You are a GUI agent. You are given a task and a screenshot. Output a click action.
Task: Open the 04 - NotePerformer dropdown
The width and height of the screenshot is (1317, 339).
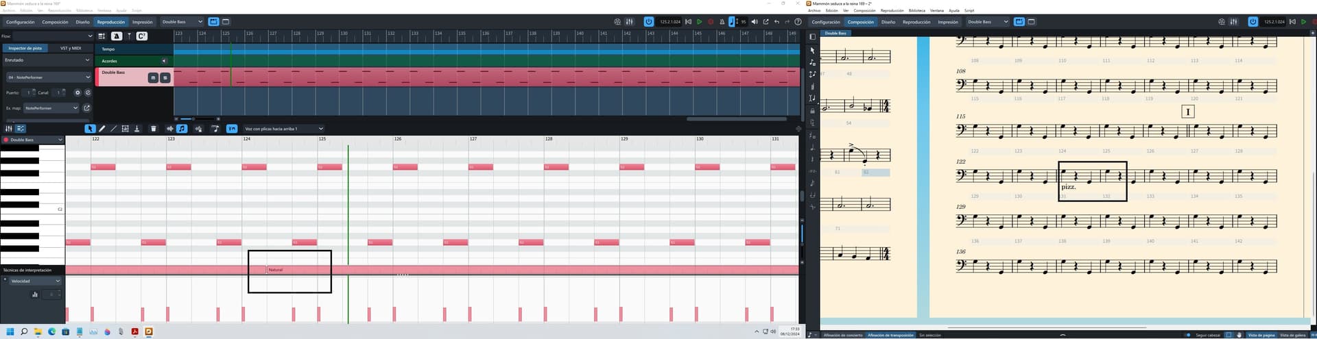click(48, 77)
